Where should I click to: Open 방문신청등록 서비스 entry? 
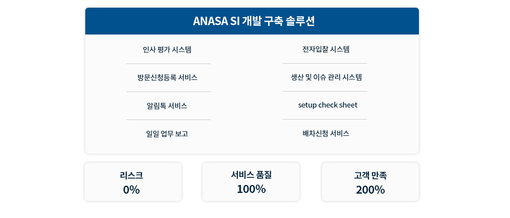(x=167, y=77)
